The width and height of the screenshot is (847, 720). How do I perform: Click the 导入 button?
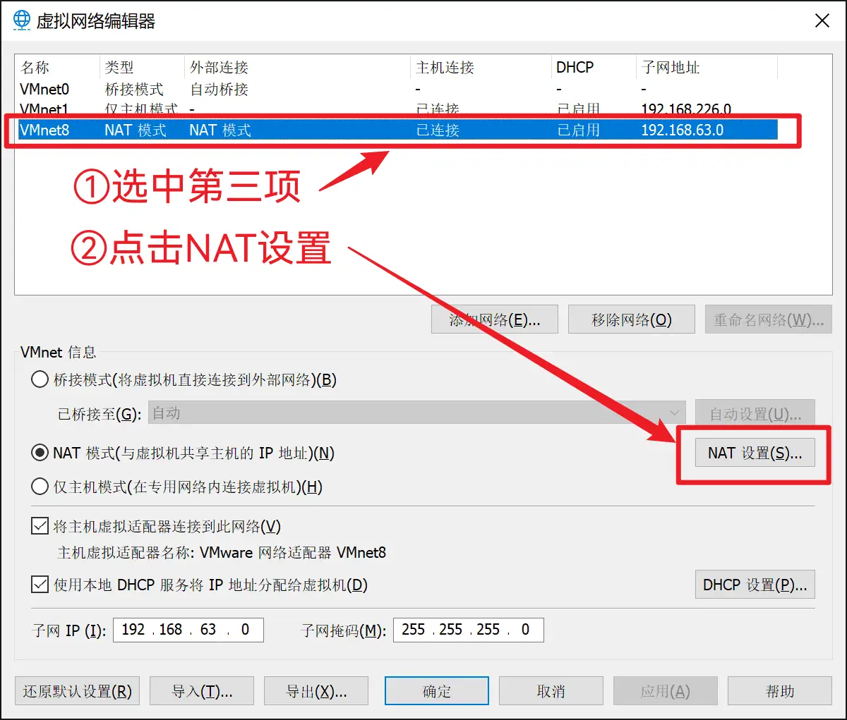tap(202, 692)
